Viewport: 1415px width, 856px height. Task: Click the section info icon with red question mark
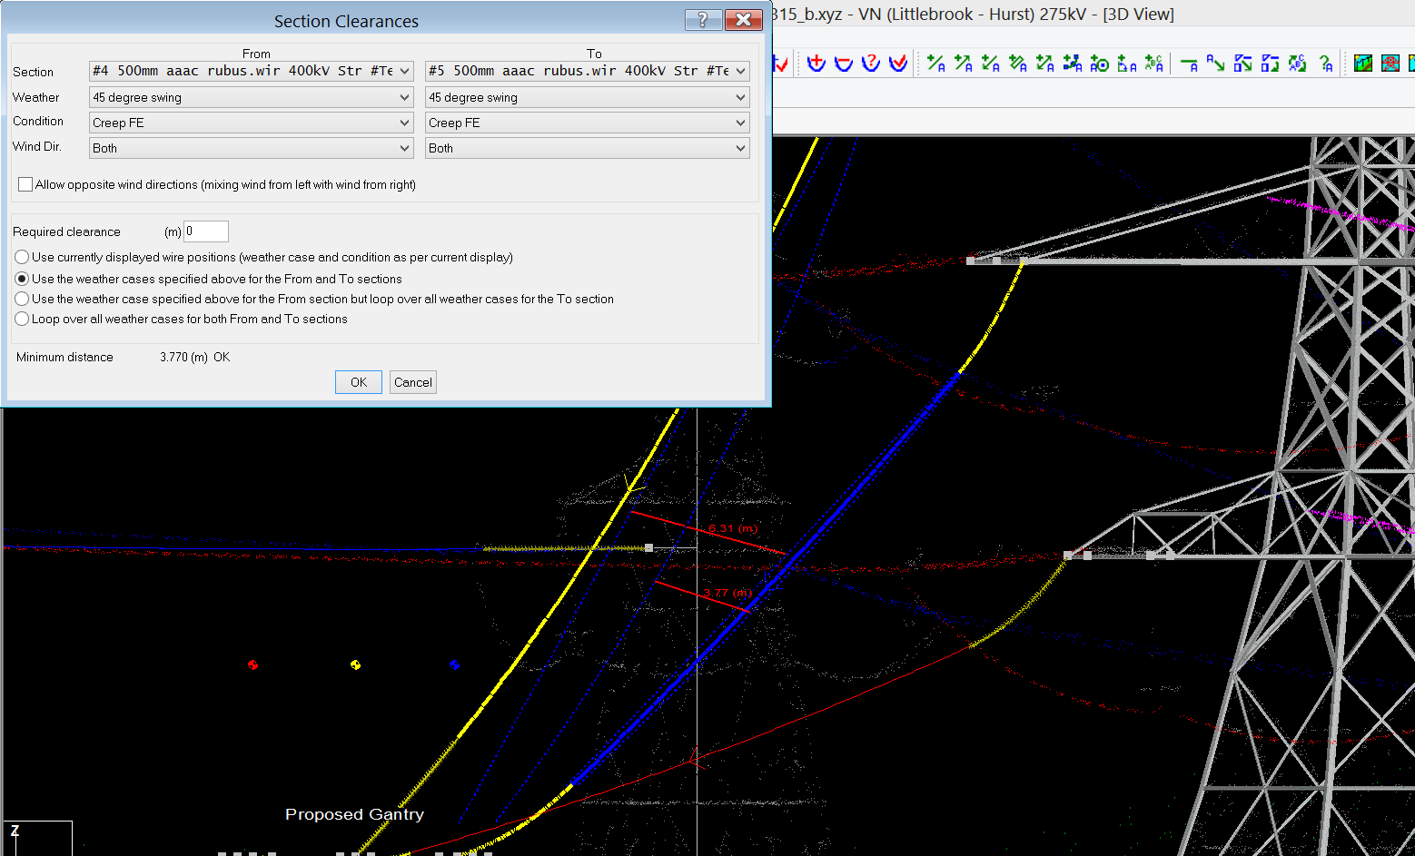pyautogui.click(x=871, y=64)
